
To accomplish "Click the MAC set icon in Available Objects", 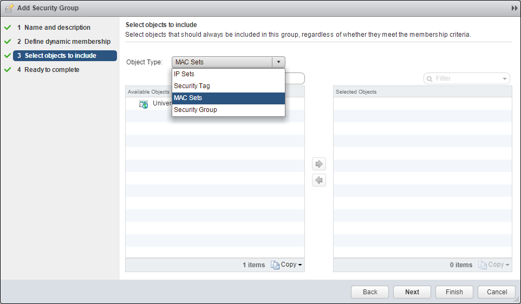I will tap(144, 104).
